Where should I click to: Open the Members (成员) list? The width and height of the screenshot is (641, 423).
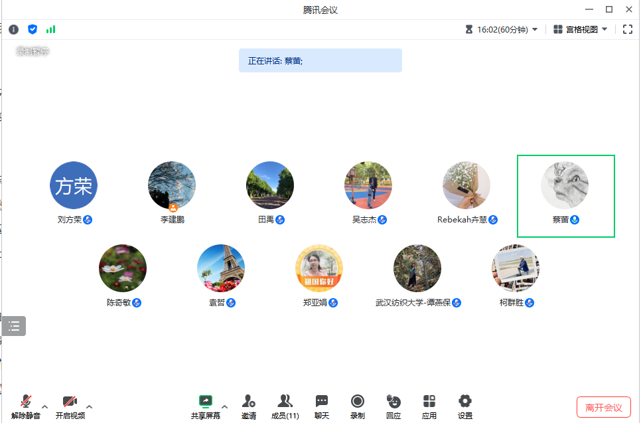[285, 406]
